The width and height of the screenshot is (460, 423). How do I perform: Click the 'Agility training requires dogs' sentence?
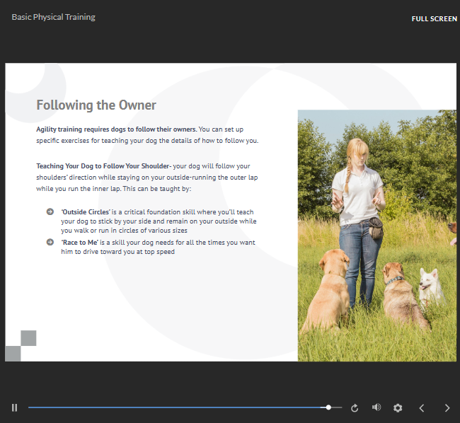pos(117,129)
